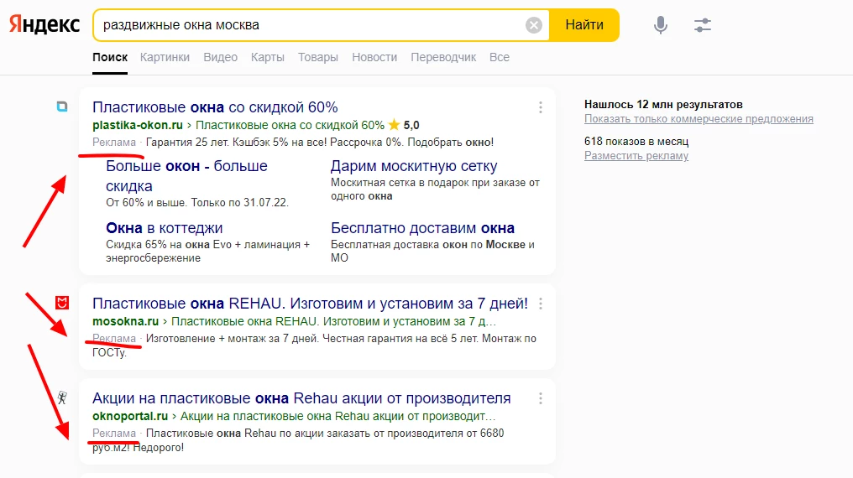Open 'Акции на пластиковые окна Rehau' title
Screen dimensions: 853x478
coord(301,398)
